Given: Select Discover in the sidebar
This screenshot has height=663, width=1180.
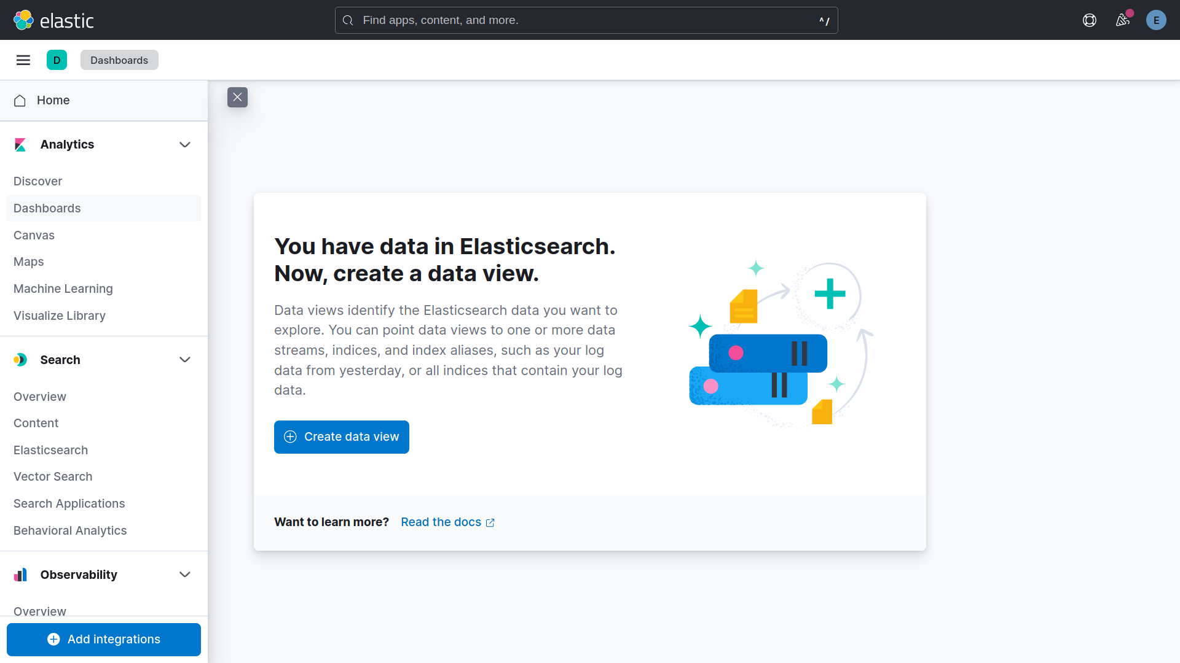Looking at the screenshot, I should (x=37, y=181).
